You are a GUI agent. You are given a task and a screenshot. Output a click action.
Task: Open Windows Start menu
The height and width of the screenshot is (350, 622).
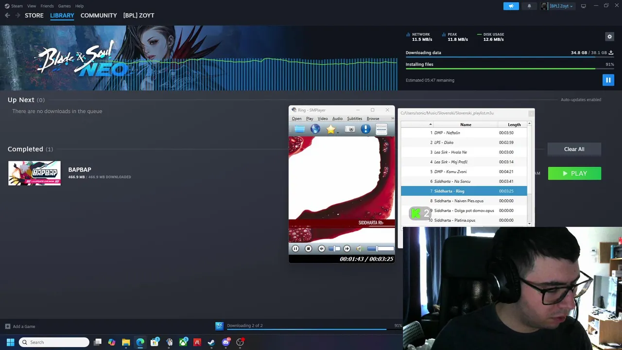click(x=10, y=342)
